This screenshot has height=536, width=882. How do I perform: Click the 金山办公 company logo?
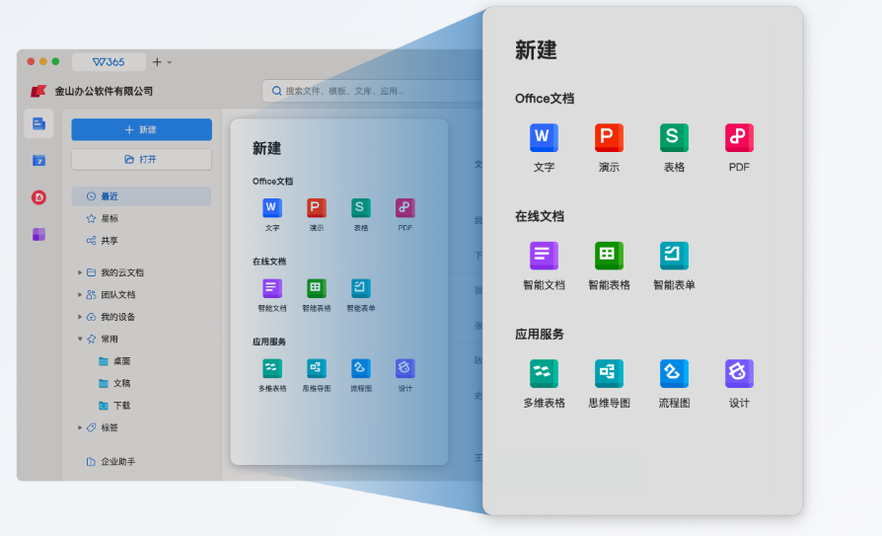38,91
